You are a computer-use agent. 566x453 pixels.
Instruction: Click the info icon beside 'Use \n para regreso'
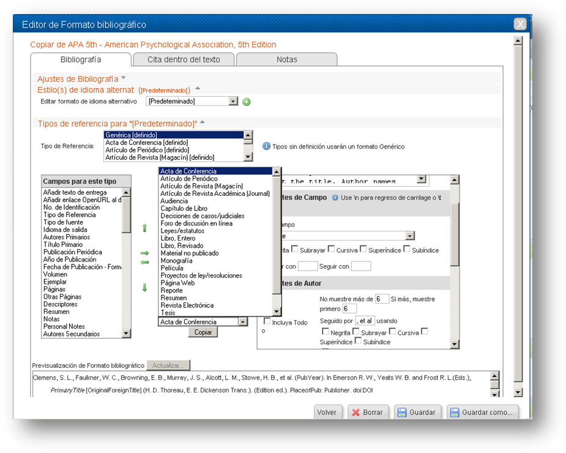(335, 198)
